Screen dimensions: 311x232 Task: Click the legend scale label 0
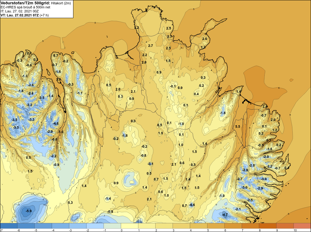(x=121, y=230)
